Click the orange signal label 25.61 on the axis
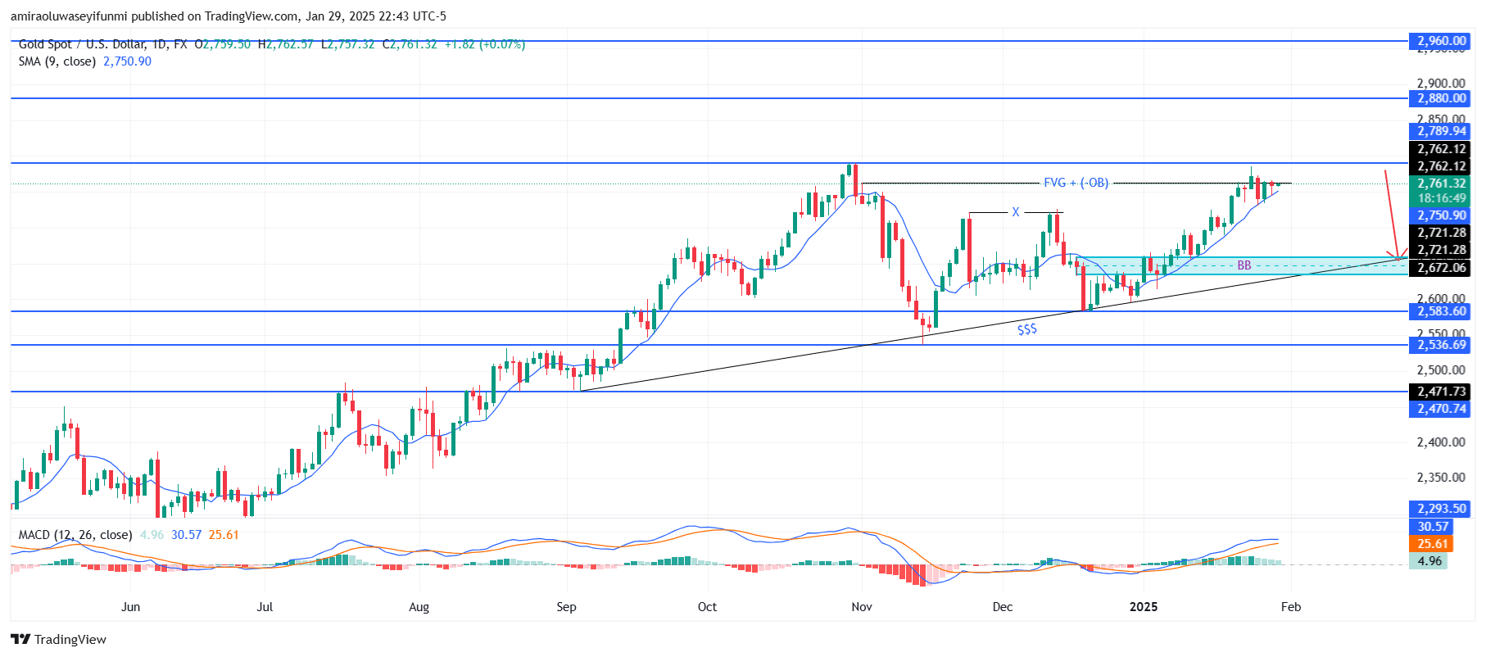 coord(1433,544)
